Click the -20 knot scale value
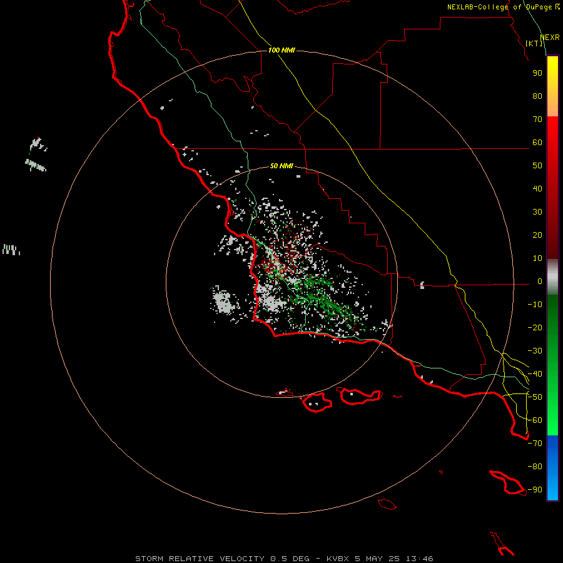 click(x=535, y=327)
